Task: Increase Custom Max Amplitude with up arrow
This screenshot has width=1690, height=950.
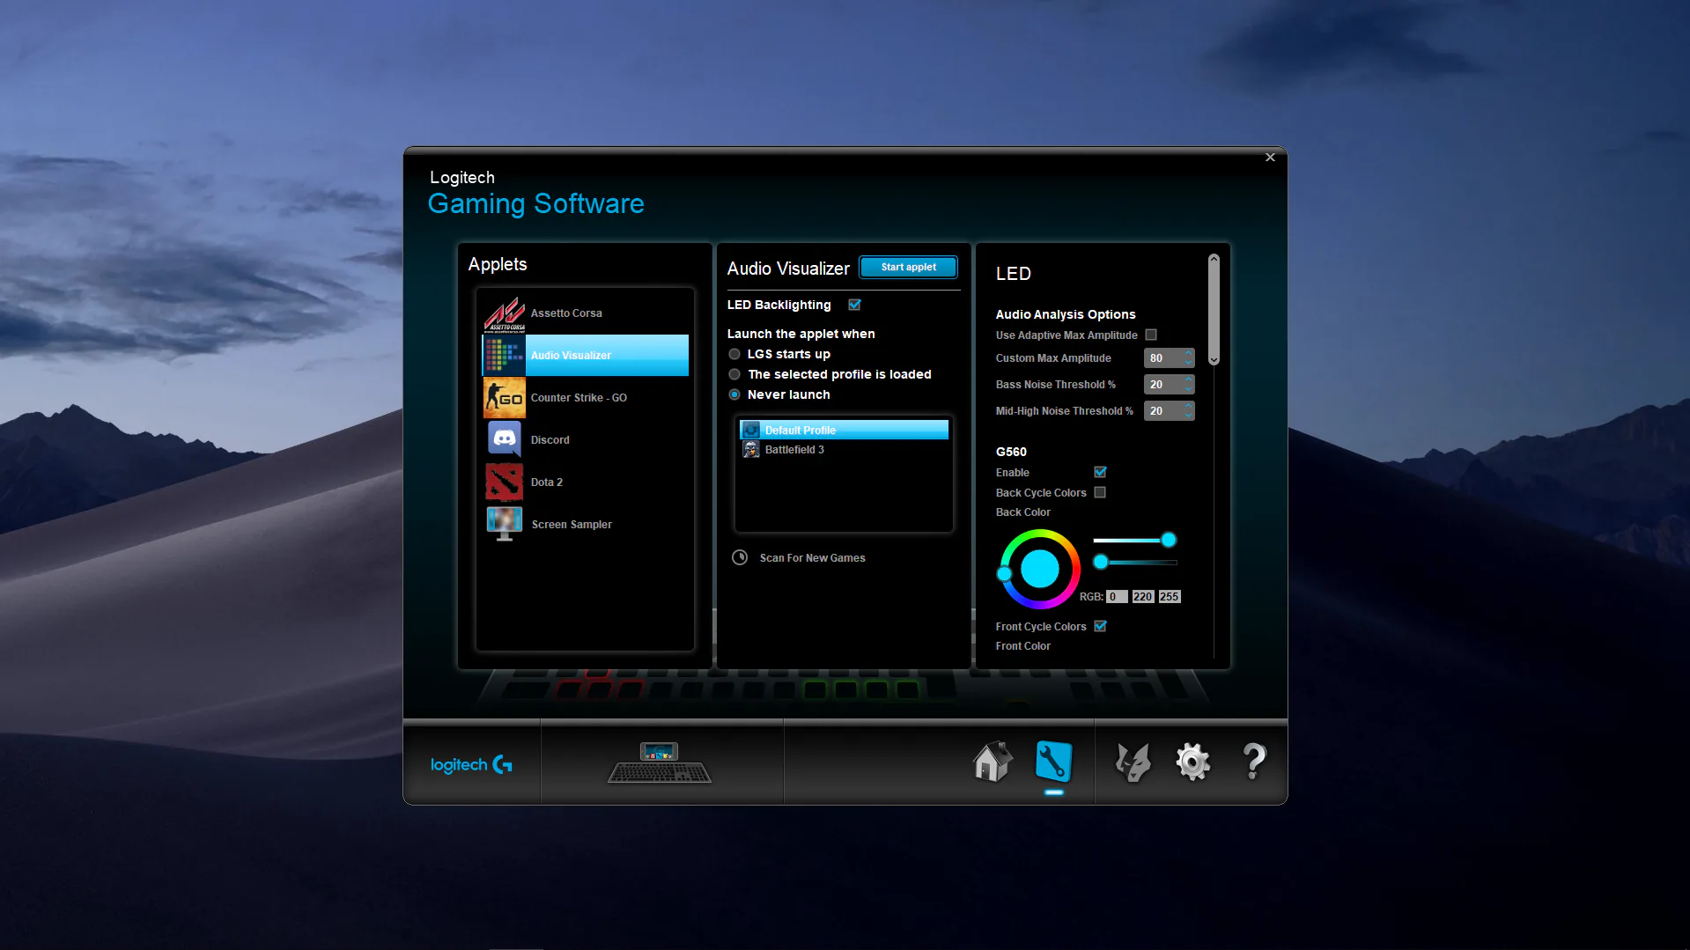Action: click(x=1188, y=353)
